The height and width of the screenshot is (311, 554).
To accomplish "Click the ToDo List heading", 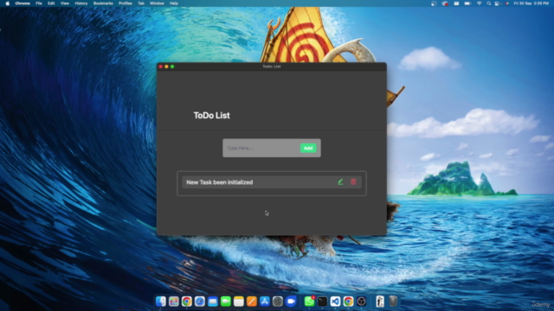I will pos(211,115).
